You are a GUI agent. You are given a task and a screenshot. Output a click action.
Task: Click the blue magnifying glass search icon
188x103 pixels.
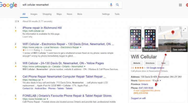pos(118,5)
